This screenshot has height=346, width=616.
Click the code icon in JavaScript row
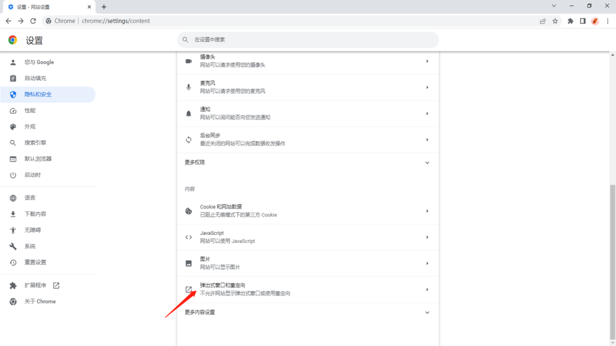[189, 237]
